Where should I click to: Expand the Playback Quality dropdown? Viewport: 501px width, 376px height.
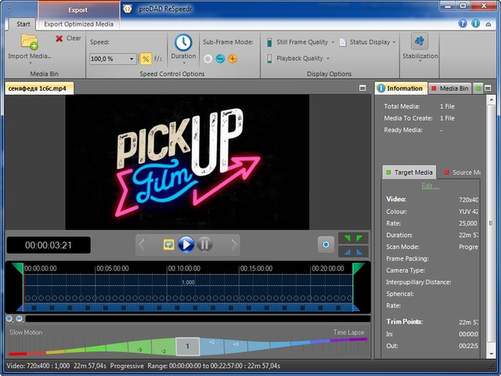point(328,59)
